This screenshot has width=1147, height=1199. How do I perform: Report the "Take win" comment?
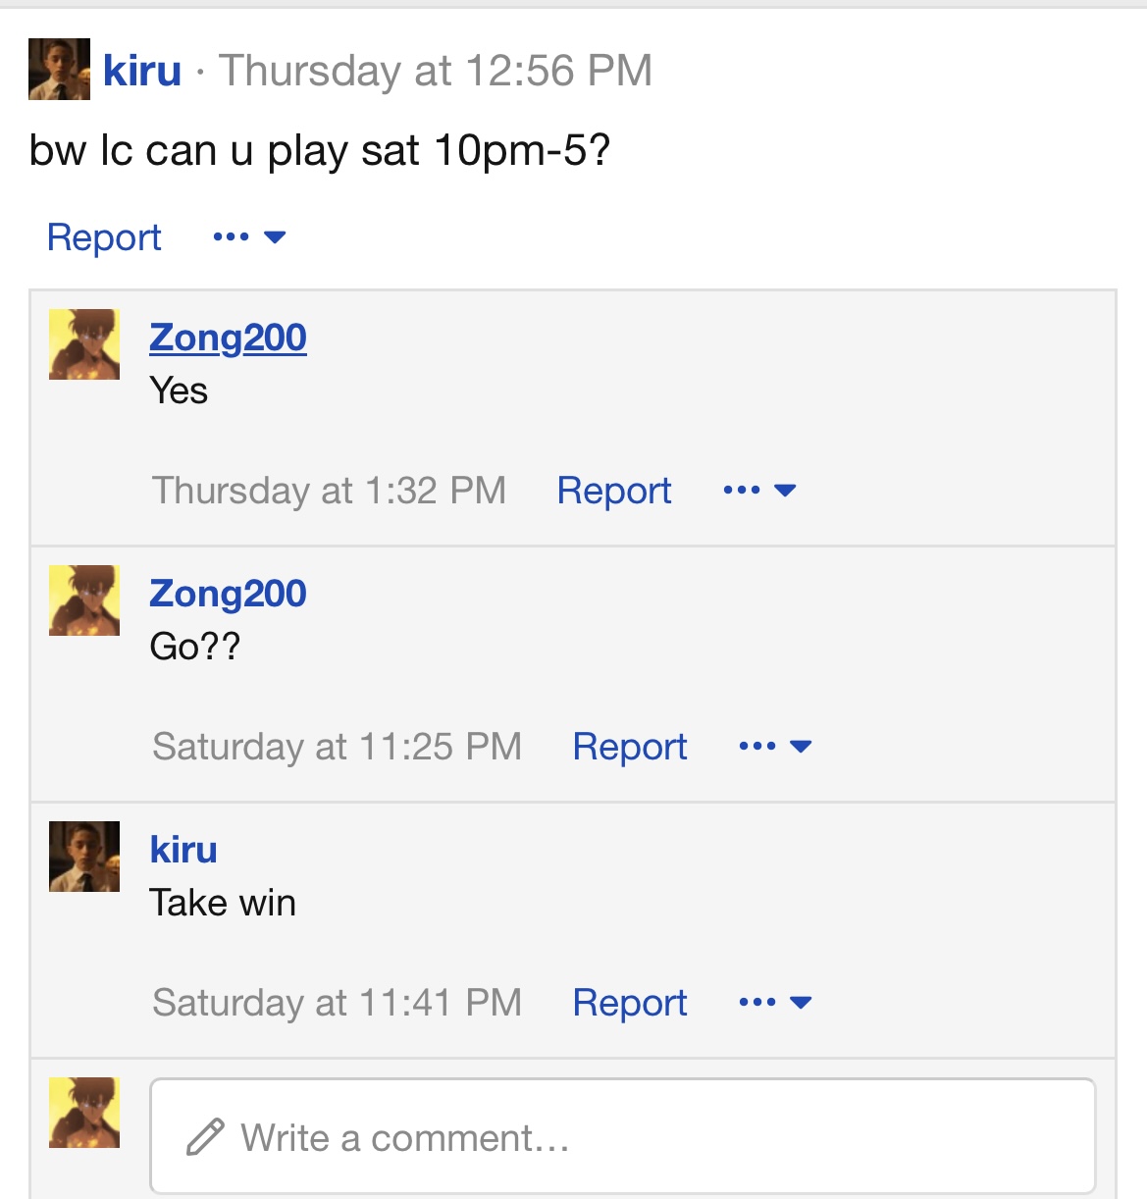[x=630, y=1003]
